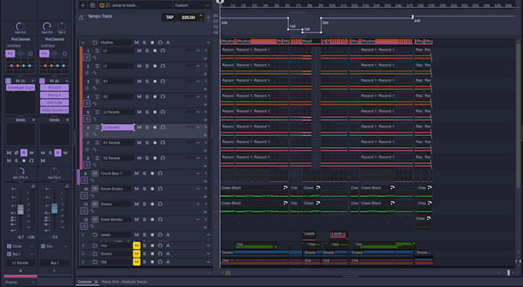Close the Console tab
Screen dimensions: 523x287
point(96,282)
